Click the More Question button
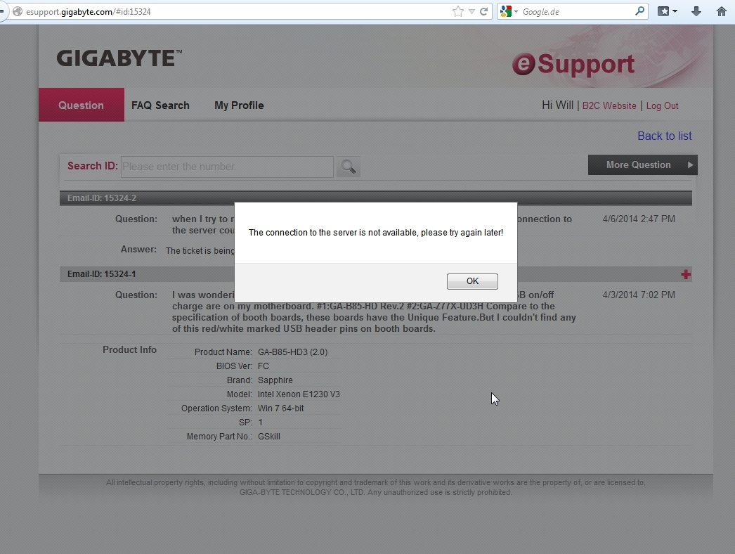Image resolution: width=735 pixels, height=554 pixels. pos(643,165)
